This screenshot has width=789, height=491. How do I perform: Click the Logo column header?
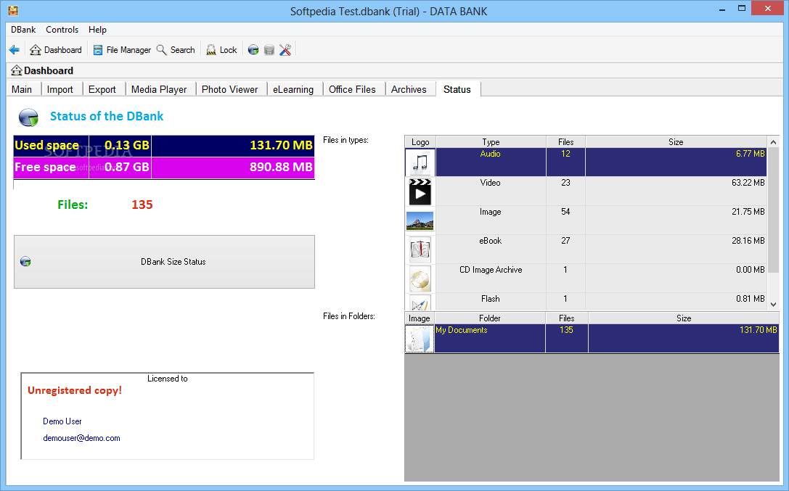coord(420,141)
